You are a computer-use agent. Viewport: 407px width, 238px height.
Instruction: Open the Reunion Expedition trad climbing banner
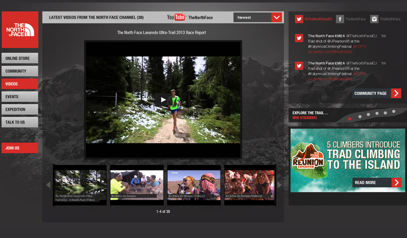(348, 161)
